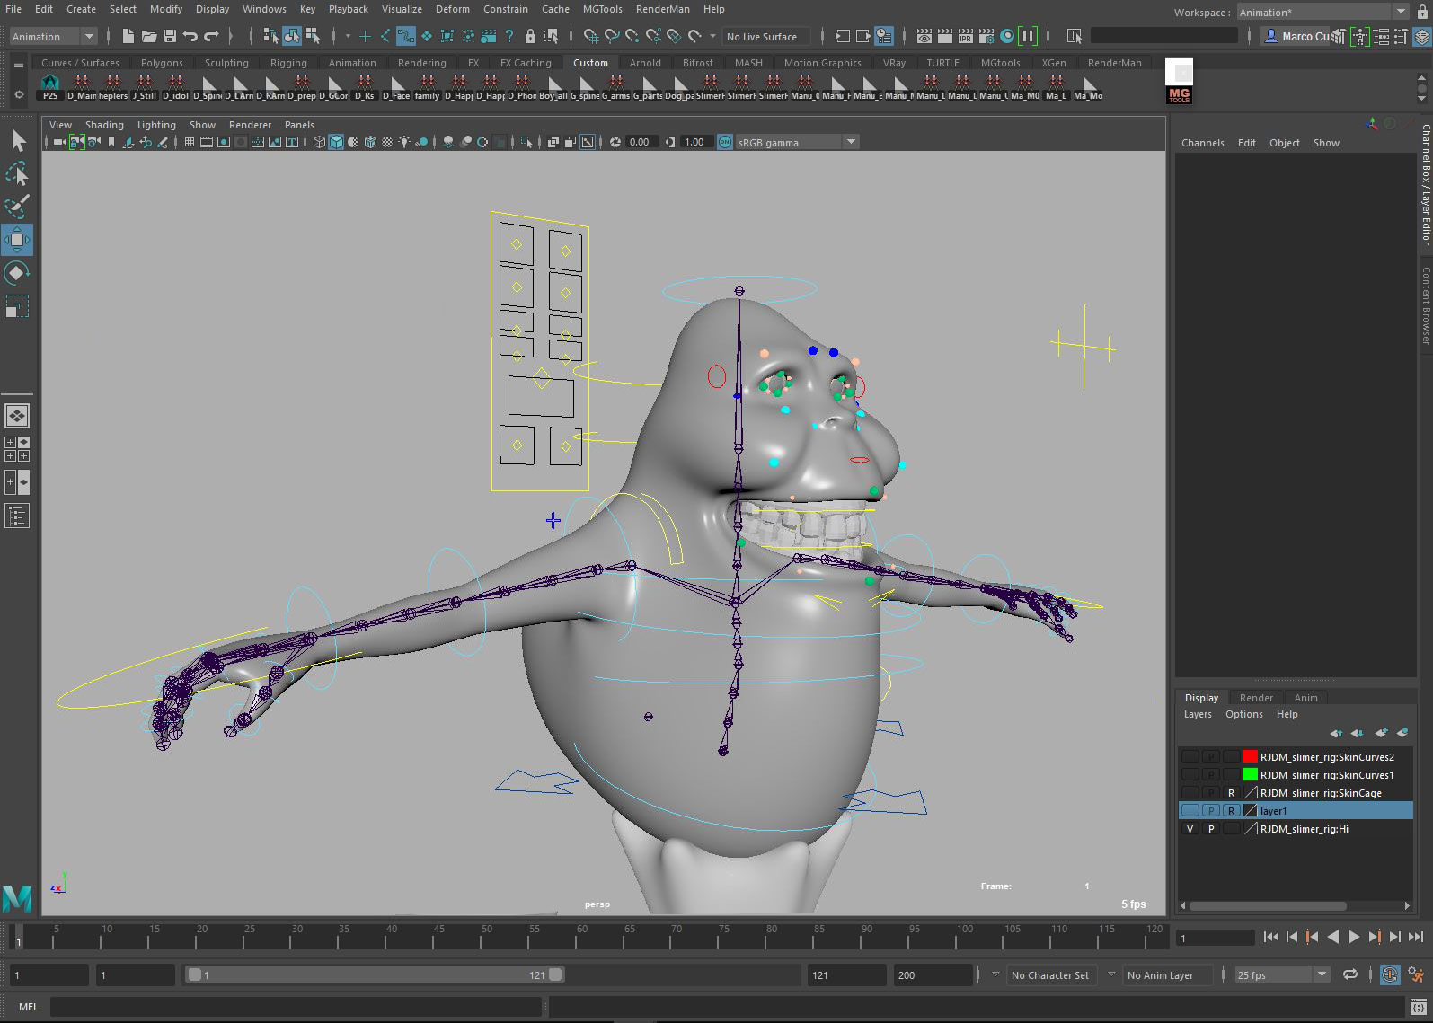Toggle playback P box of RJDM_slimer_rig:Hi layer
Viewport: 1433px width, 1023px height.
(x=1211, y=829)
